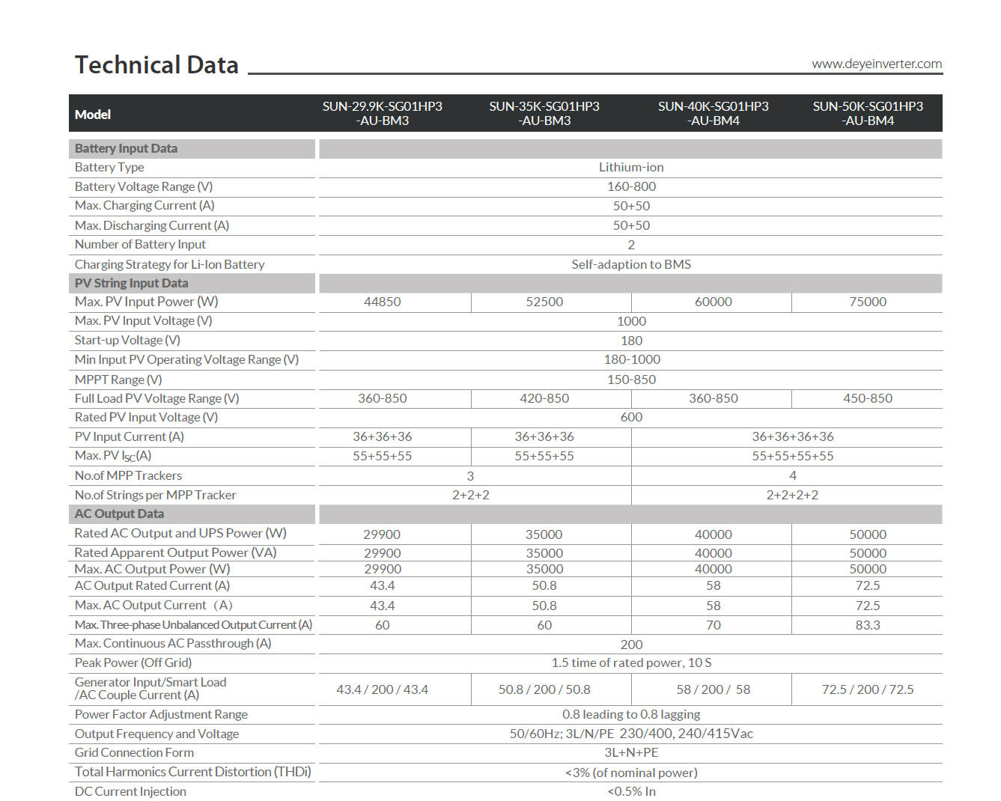The width and height of the screenshot is (1001, 801).
Task: Click the 'Battery Voltage Range (V)' label
Action: pyautogui.click(x=144, y=187)
